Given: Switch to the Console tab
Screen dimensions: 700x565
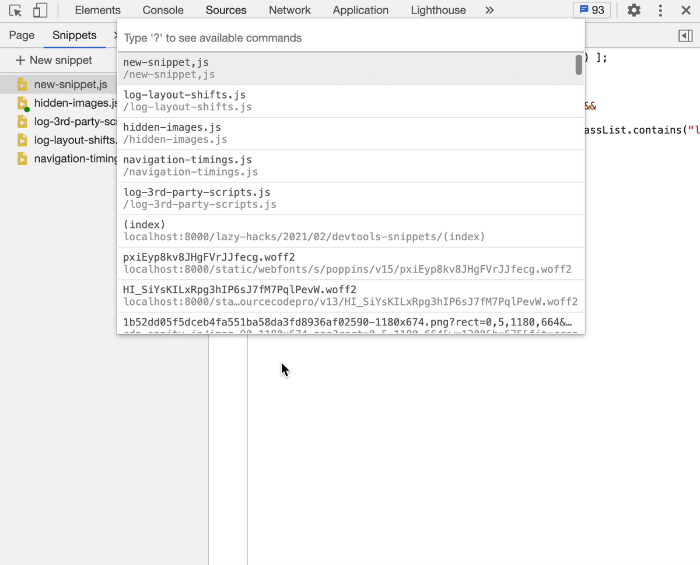Looking at the screenshot, I should point(163,10).
